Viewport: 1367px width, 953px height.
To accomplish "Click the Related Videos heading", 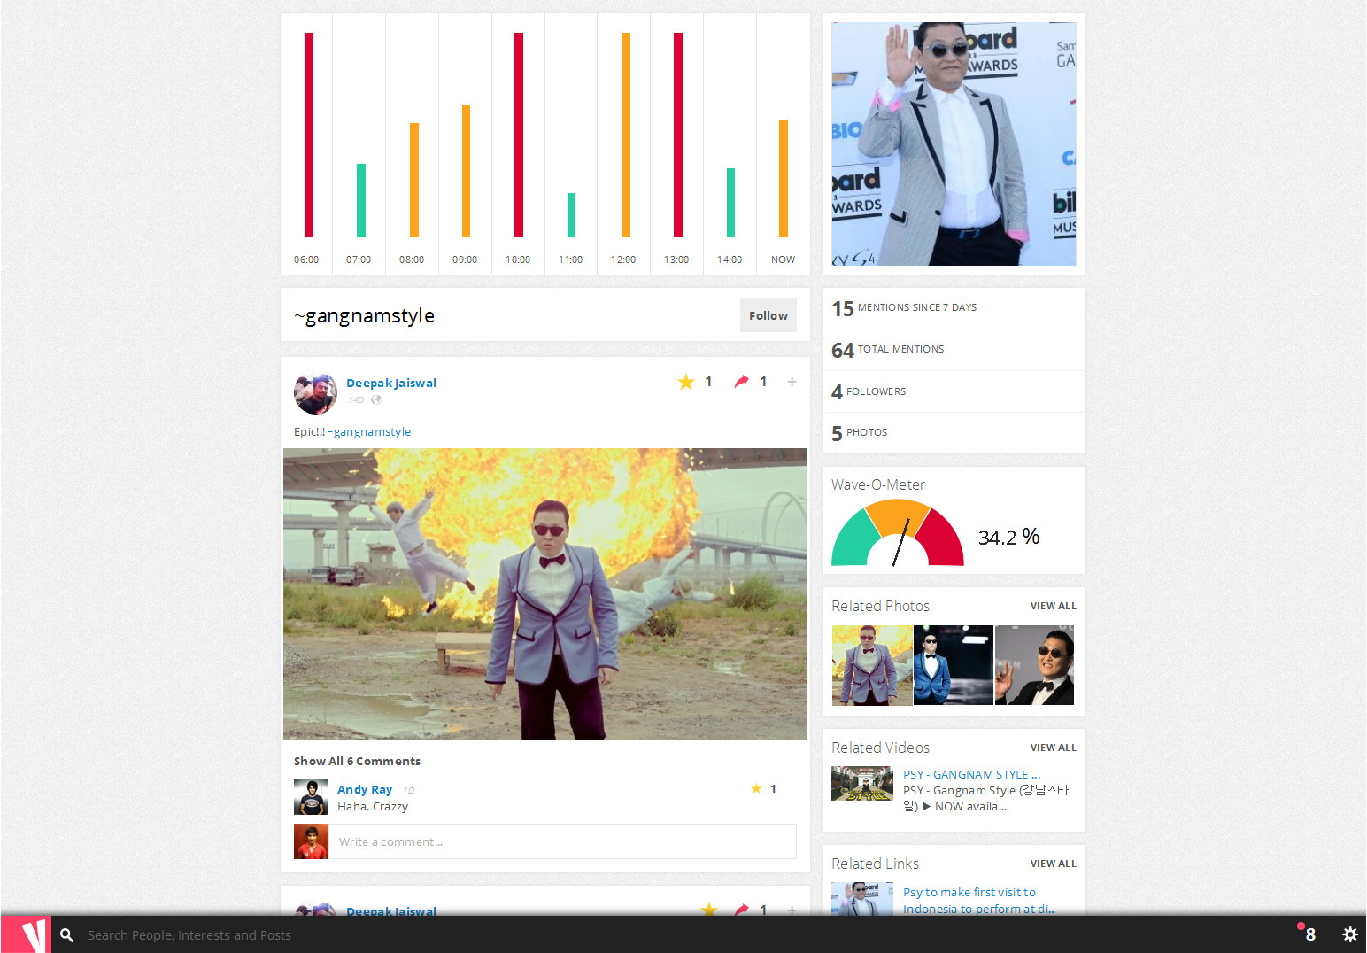I will [x=880, y=748].
